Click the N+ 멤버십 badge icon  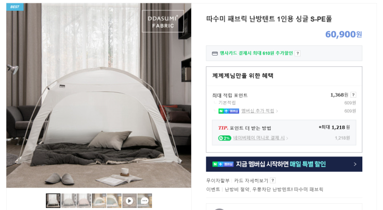229,111
